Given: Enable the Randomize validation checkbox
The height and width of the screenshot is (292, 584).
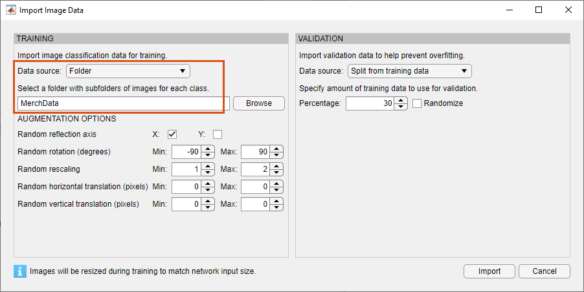Looking at the screenshot, I should 417,103.
